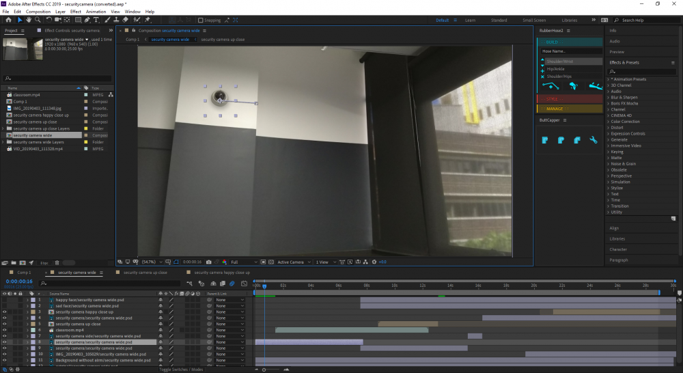Hide layer 3 security camera happy close up

pos(5,312)
